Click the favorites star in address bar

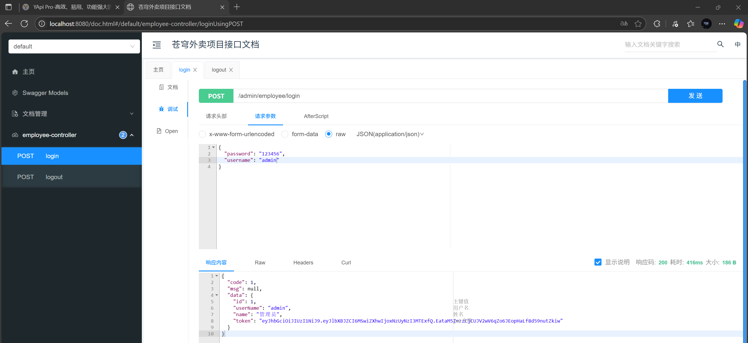click(638, 24)
